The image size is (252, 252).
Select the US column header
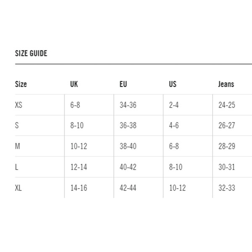point(173,84)
